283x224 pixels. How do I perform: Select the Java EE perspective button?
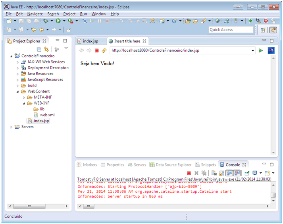(273, 30)
